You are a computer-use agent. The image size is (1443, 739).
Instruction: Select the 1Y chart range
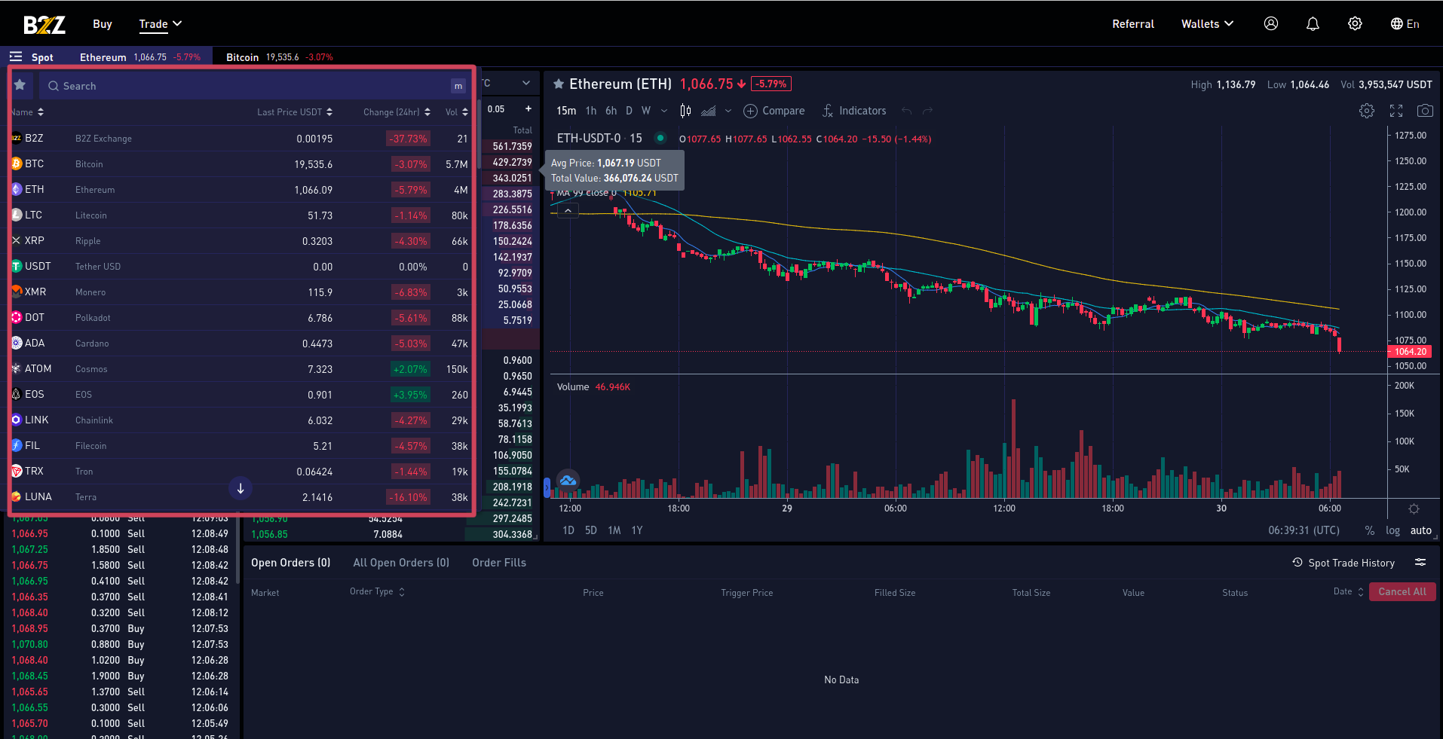[637, 530]
